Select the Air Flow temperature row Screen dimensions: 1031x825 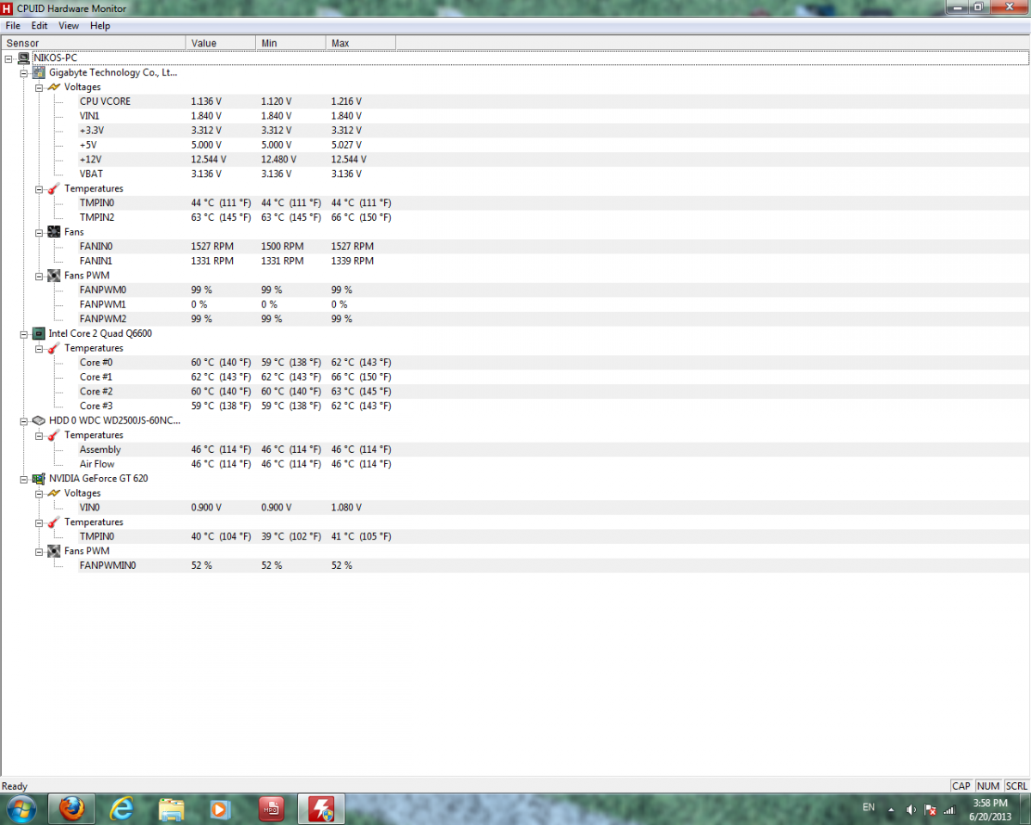point(553,464)
